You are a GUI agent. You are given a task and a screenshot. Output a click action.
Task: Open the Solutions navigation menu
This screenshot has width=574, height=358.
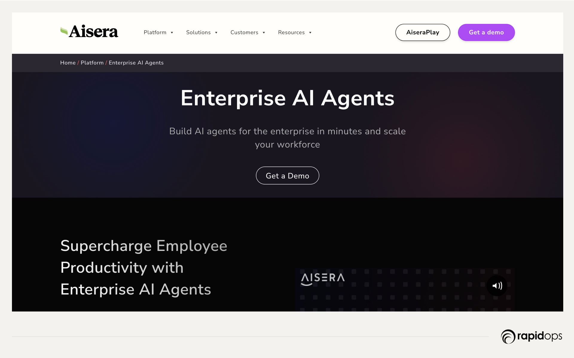point(198,32)
